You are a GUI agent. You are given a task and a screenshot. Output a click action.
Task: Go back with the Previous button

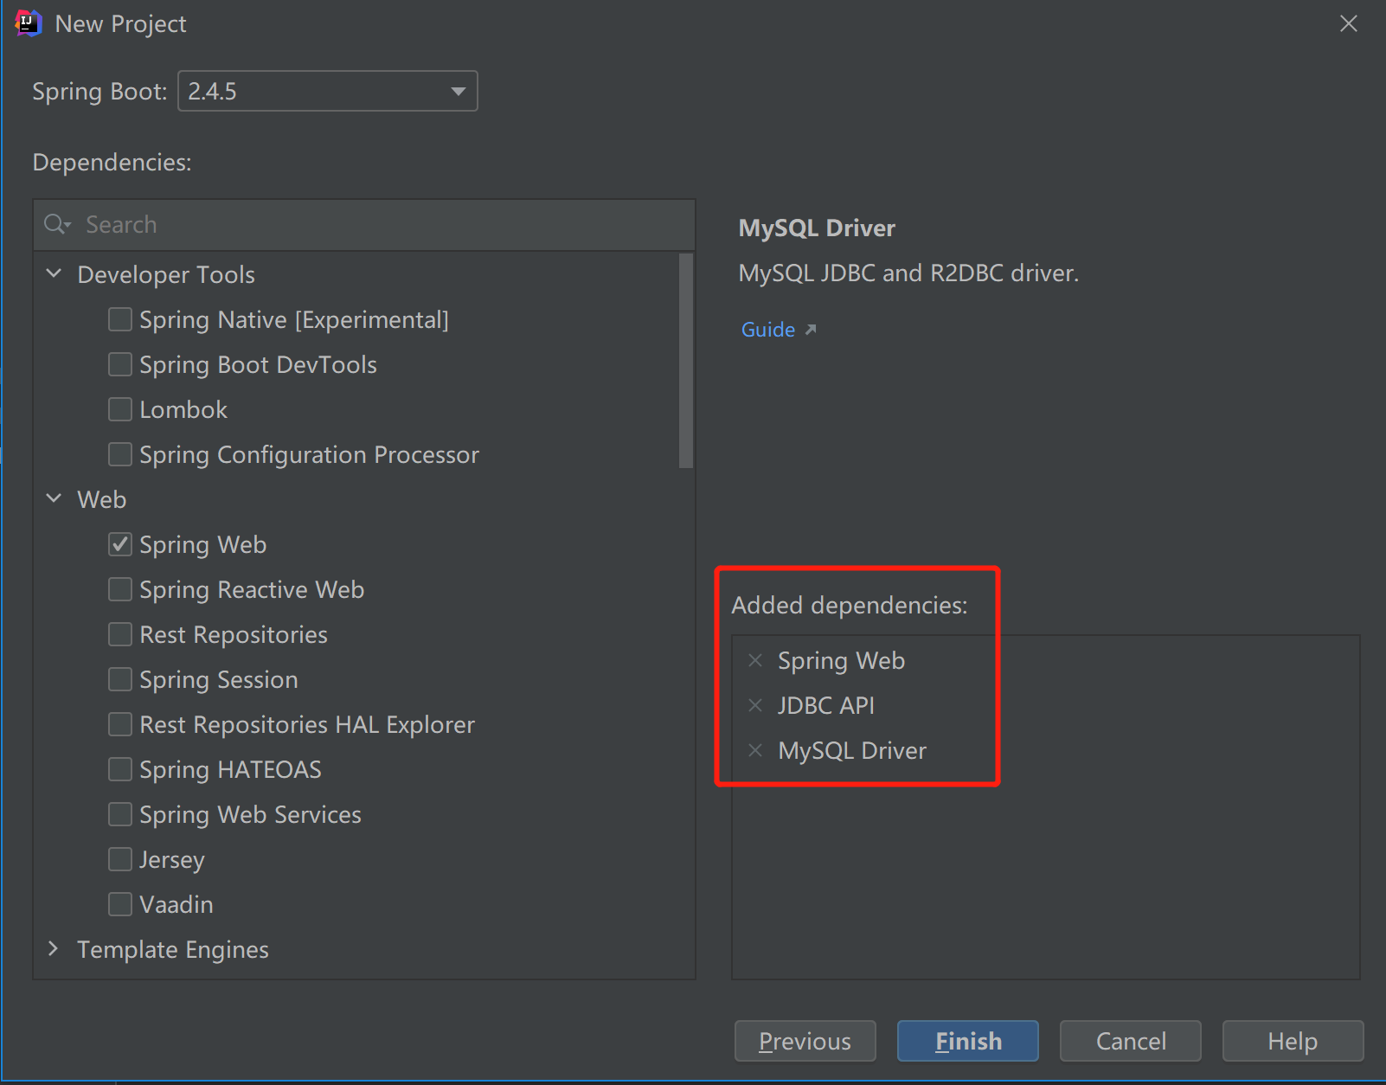tap(805, 1041)
